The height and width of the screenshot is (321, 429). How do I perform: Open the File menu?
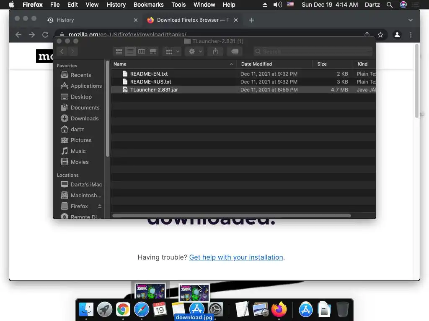(x=55, y=5)
